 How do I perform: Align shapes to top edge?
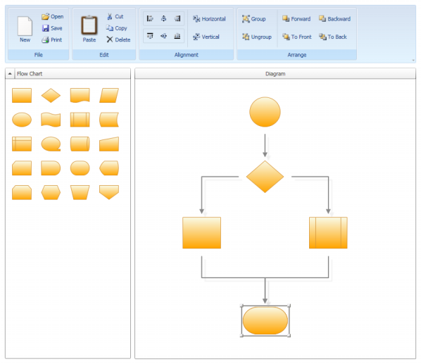point(150,36)
